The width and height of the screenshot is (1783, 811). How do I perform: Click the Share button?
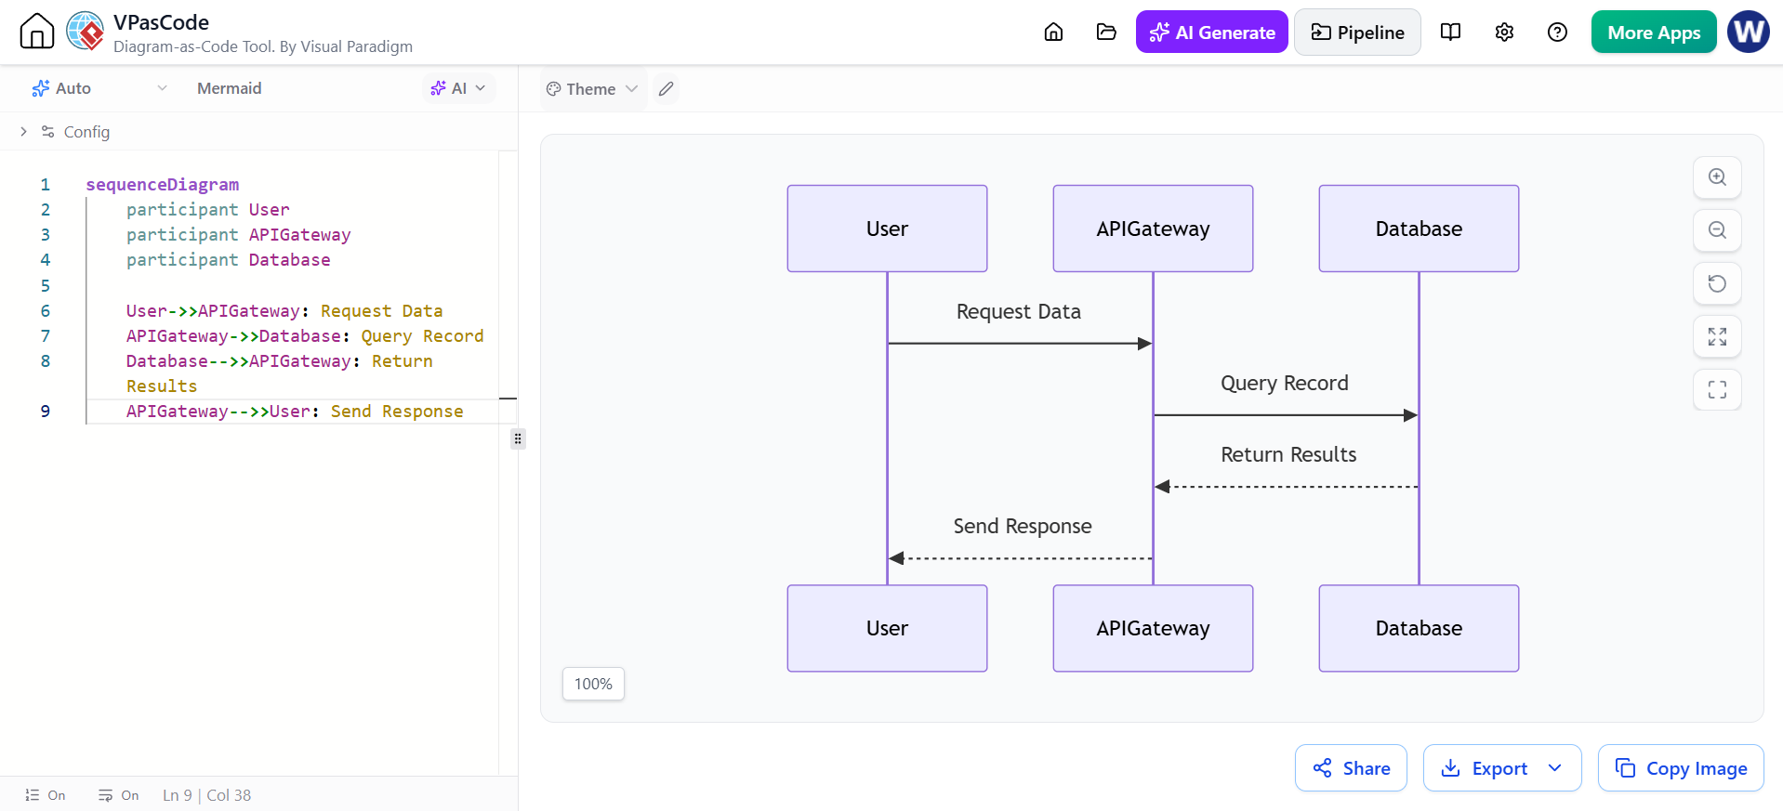(x=1351, y=768)
